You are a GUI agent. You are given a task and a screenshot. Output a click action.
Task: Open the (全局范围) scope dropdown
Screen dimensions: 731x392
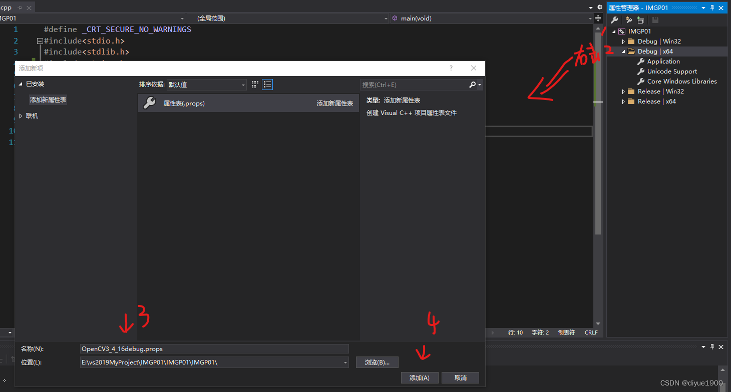386,18
